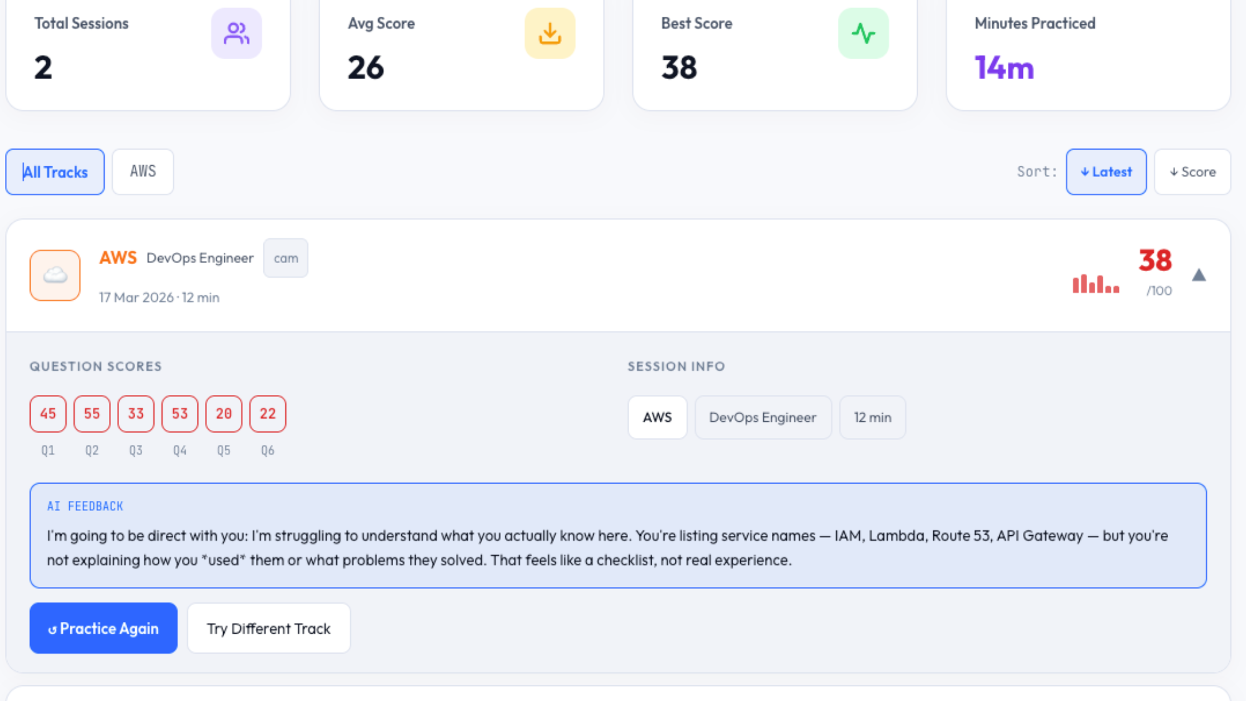Viewport: 1246px width, 701px height.
Task: Sort sessions by Latest
Action: 1106,172
